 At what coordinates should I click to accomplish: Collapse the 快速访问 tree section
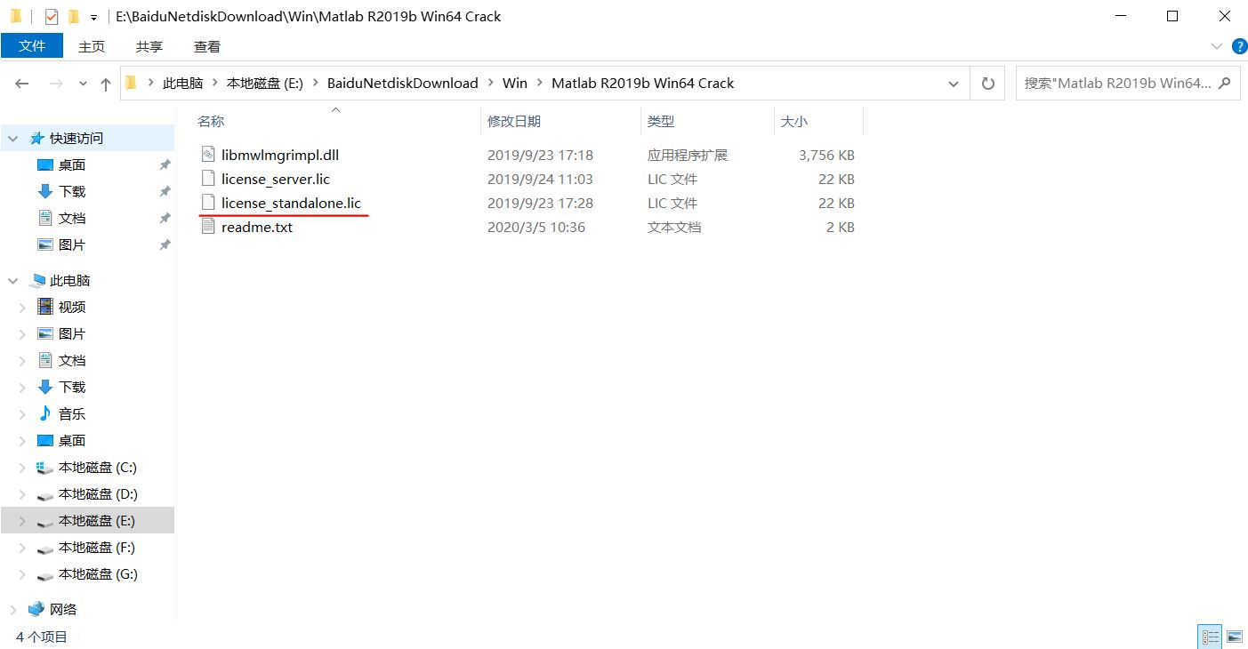(13, 138)
